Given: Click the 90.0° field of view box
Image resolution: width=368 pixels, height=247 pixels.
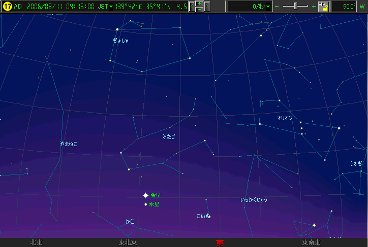Looking at the screenshot, I should [x=345, y=7].
